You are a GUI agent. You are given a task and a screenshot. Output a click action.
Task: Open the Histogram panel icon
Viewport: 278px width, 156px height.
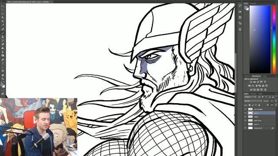(240, 12)
